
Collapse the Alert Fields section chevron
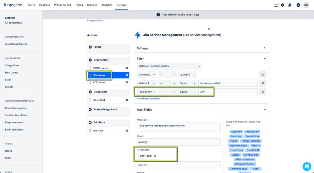(x=265, y=110)
